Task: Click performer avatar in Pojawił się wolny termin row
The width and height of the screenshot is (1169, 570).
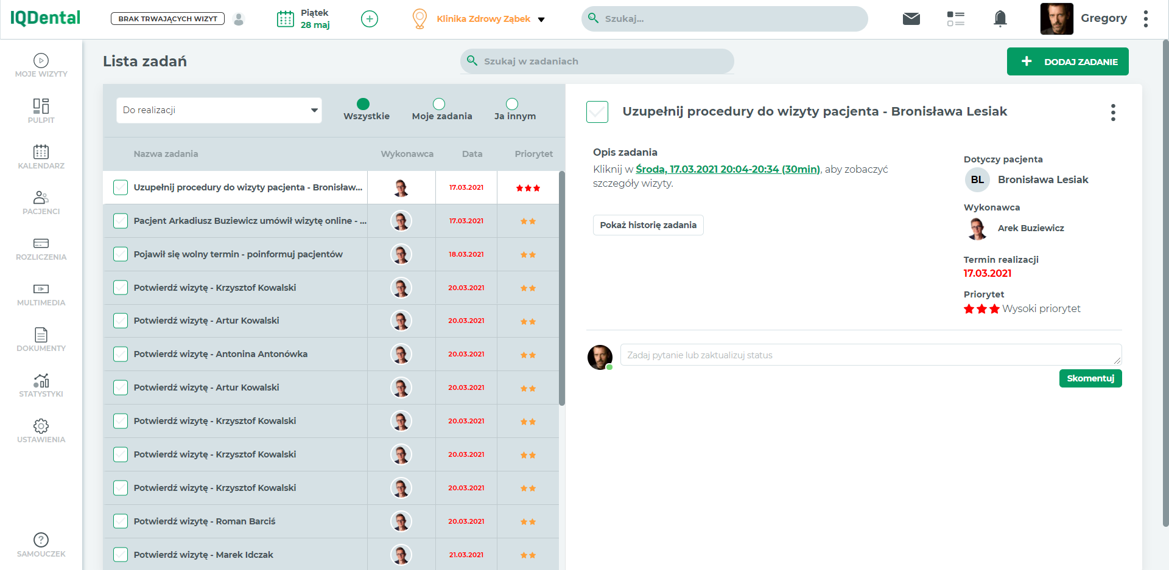Action: [x=401, y=254]
